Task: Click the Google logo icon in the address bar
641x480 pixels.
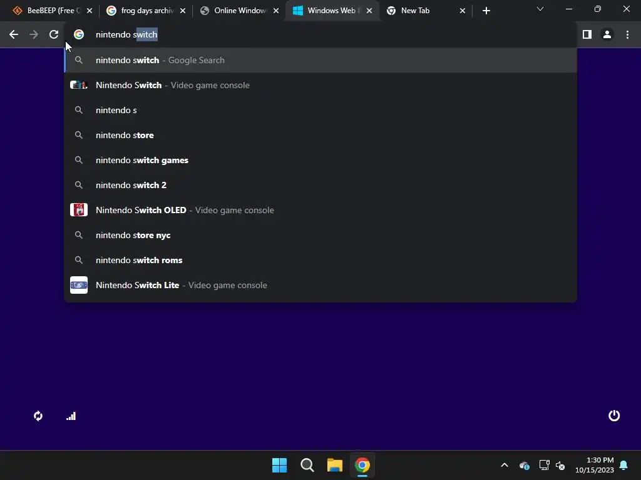Action: (79, 35)
